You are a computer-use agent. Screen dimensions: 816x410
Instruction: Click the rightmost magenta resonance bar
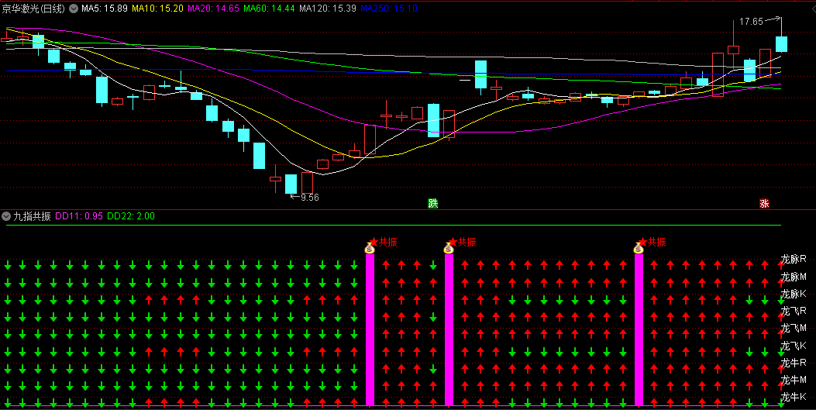click(639, 329)
